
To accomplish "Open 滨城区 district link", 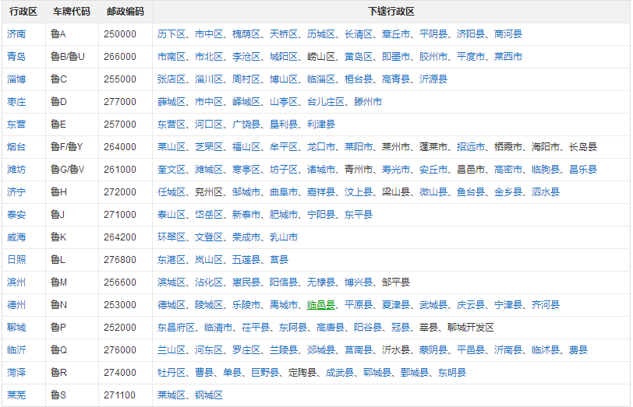I will pyautogui.click(x=172, y=282).
